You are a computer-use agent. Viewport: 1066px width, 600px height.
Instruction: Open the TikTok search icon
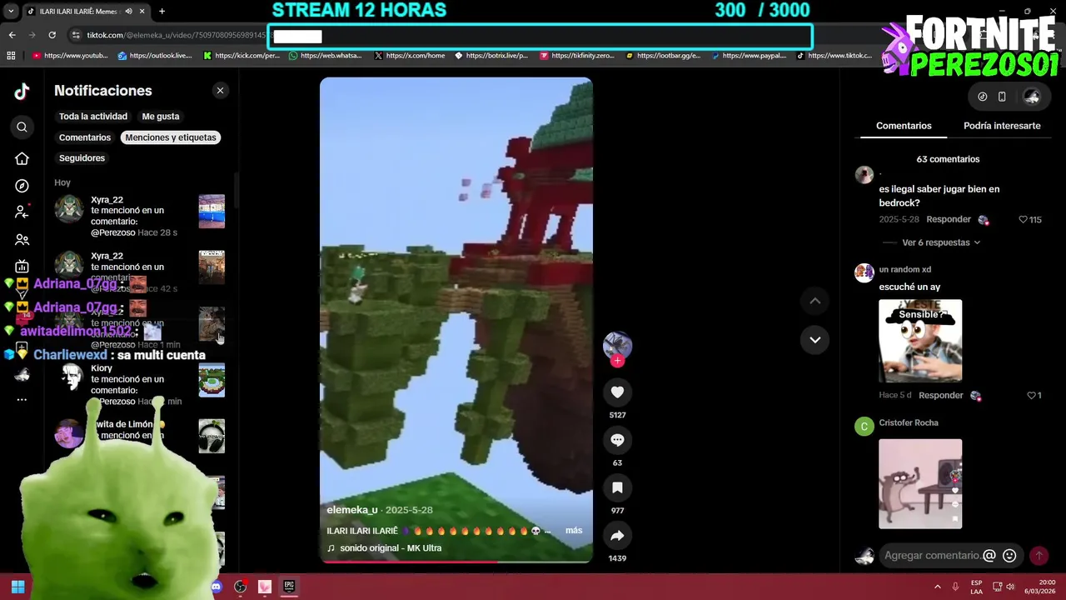click(22, 127)
